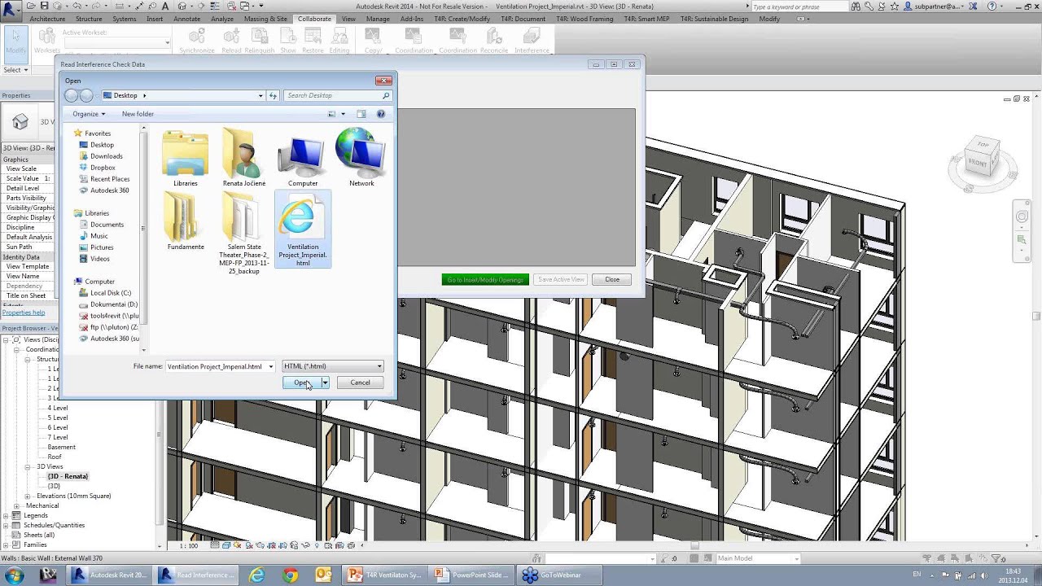Open the T4R: Wood Framing tab
The image size is (1042, 586).
[x=583, y=19]
